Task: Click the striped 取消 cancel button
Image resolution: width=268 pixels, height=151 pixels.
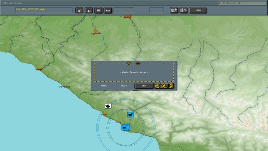Action: (164, 86)
